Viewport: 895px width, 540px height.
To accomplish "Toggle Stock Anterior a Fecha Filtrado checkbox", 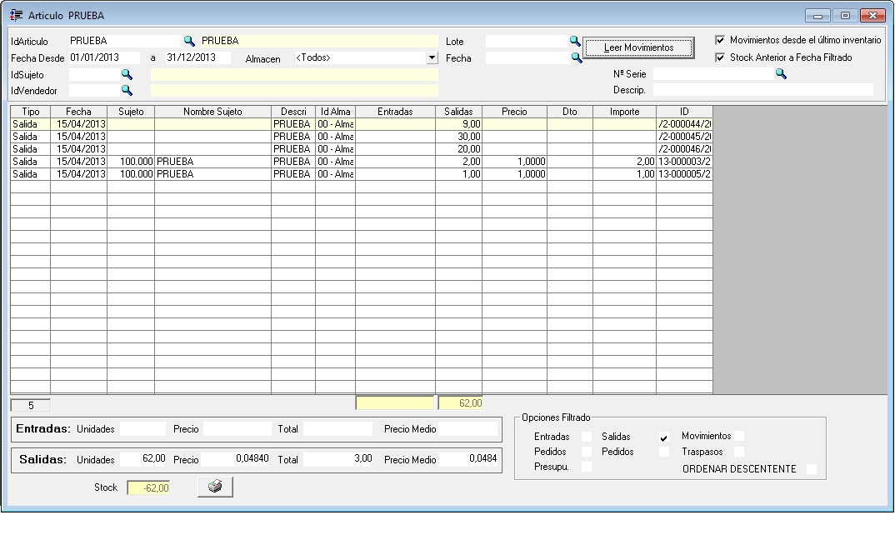I will 720,57.
